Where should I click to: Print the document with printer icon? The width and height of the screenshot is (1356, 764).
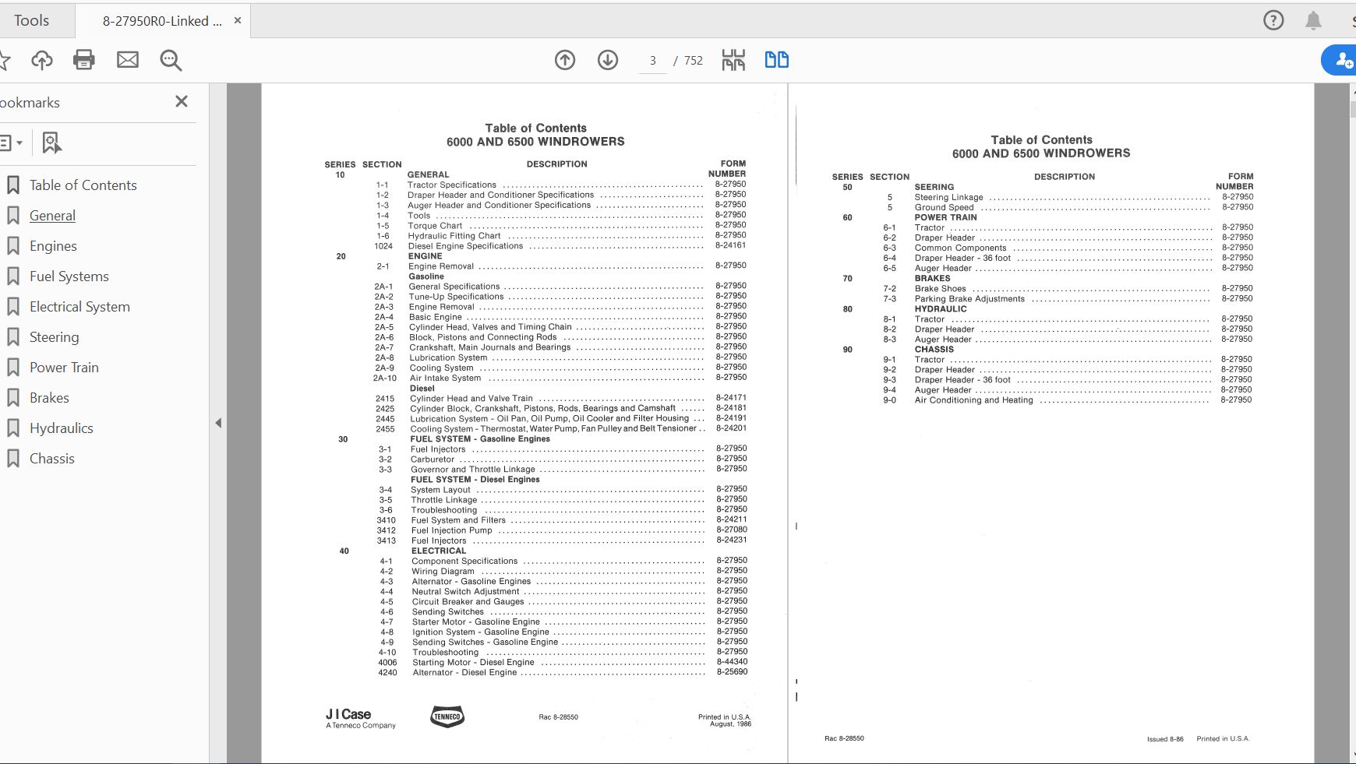(84, 60)
